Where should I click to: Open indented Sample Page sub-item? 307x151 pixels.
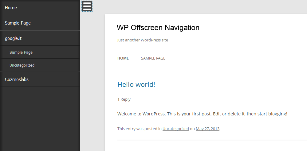40,52
